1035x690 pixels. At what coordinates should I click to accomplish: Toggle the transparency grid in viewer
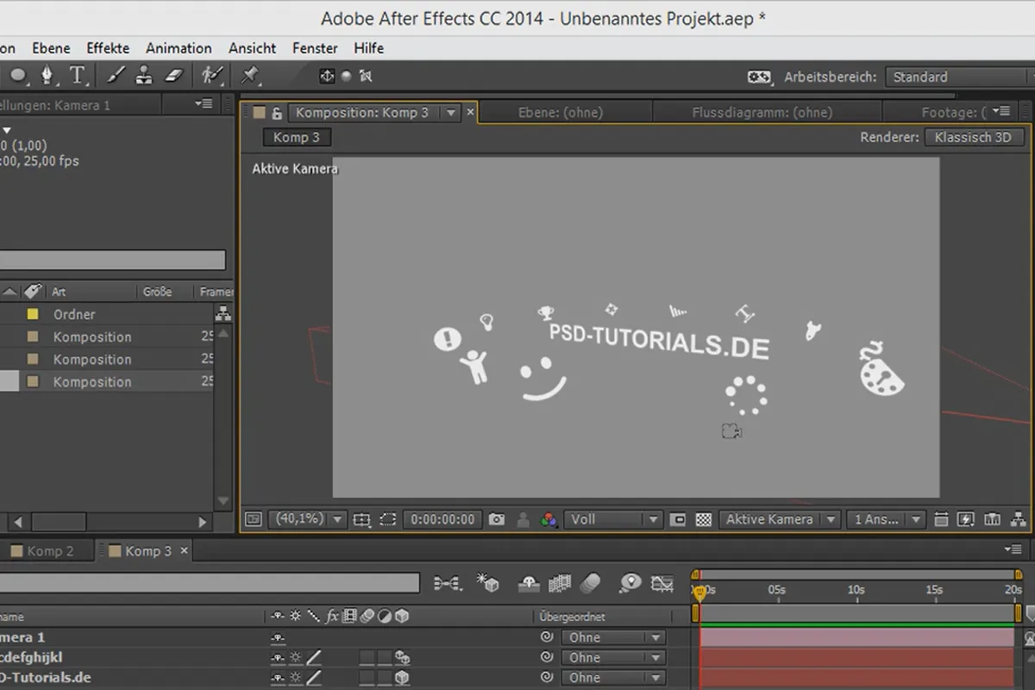pos(704,519)
